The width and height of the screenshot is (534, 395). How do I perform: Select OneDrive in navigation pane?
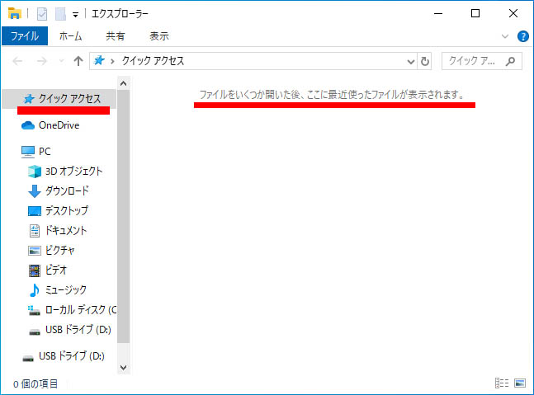point(59,125)
